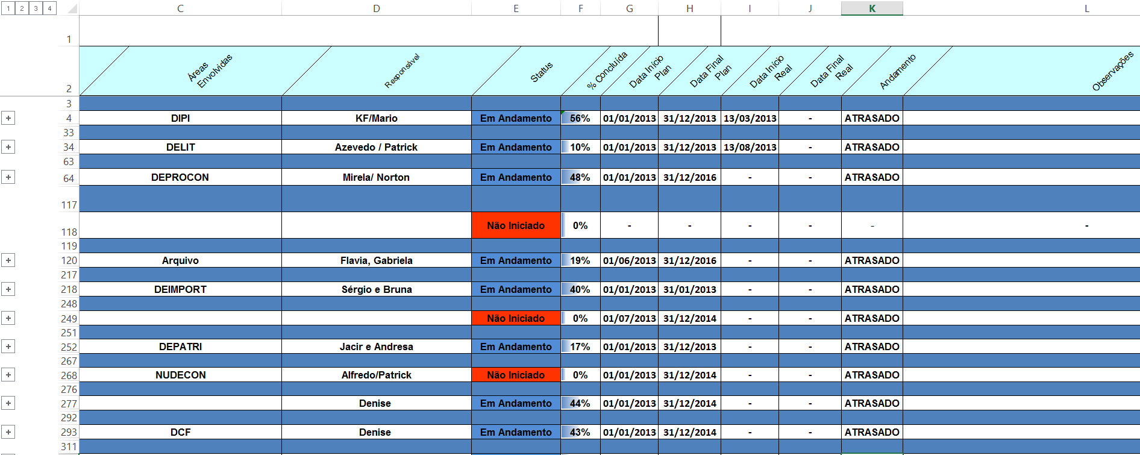Select the 31/01/2013 date cell
Image resolution: width=1140 pixels, height=455 pixels.
(x=689, y=289)
